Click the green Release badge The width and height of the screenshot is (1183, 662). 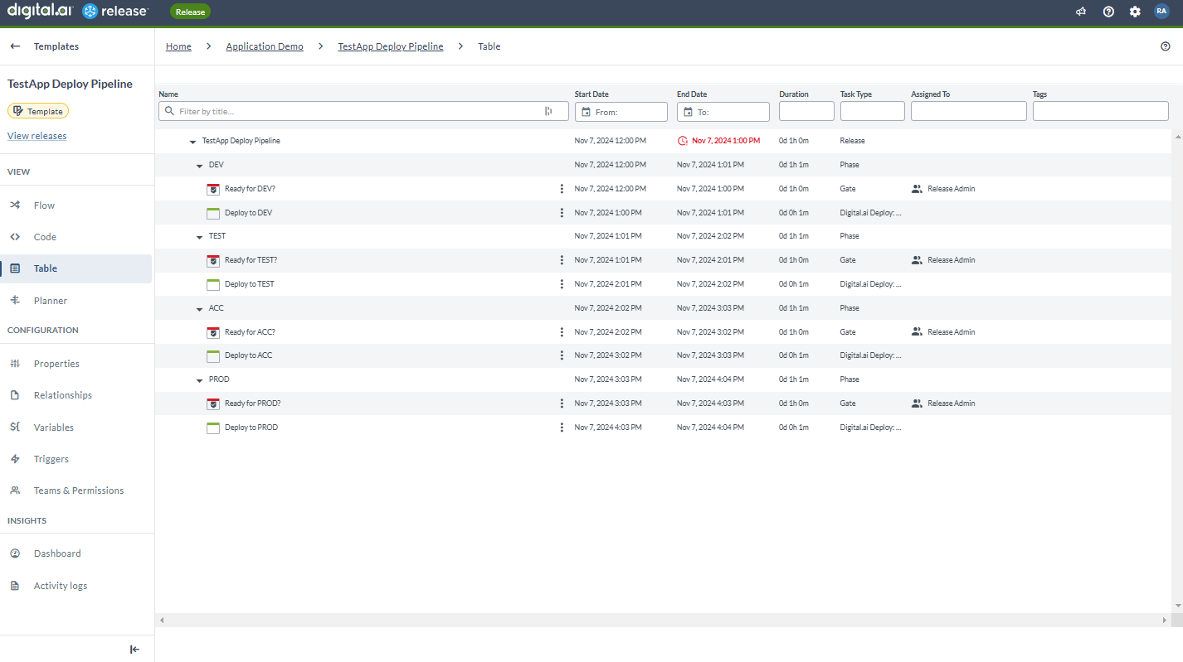tap(190, 12)
